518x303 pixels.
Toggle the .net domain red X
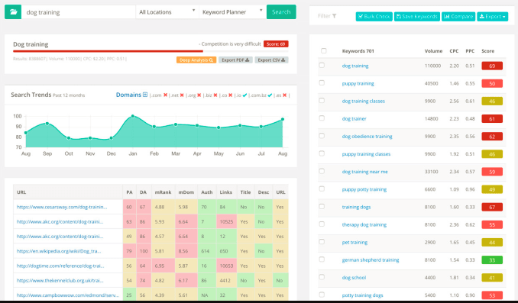(x=182, y=95)
